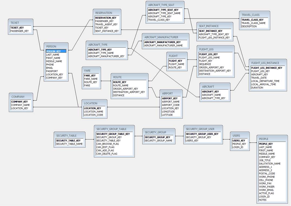Select LONGITUDE field in AIRPORT table

pos(168,111)
